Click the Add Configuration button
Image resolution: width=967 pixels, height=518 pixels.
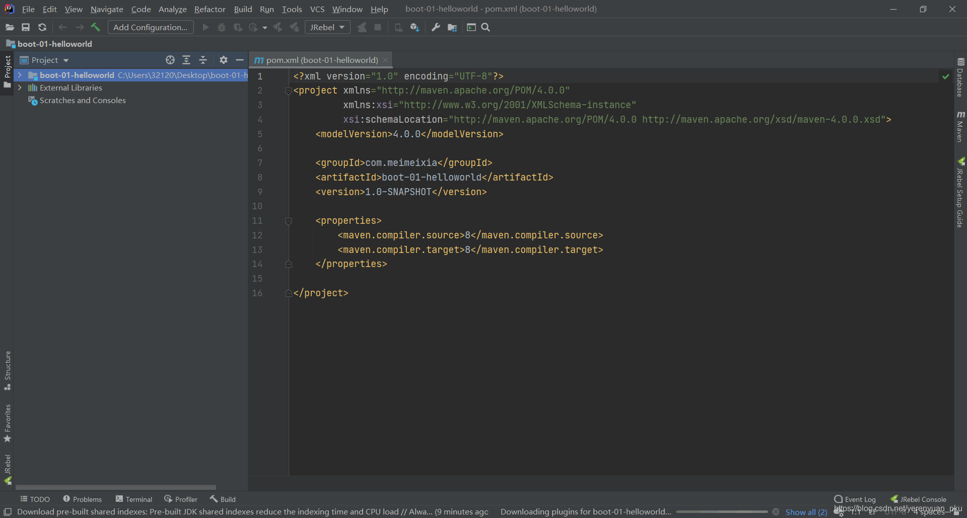coord(151,27)
